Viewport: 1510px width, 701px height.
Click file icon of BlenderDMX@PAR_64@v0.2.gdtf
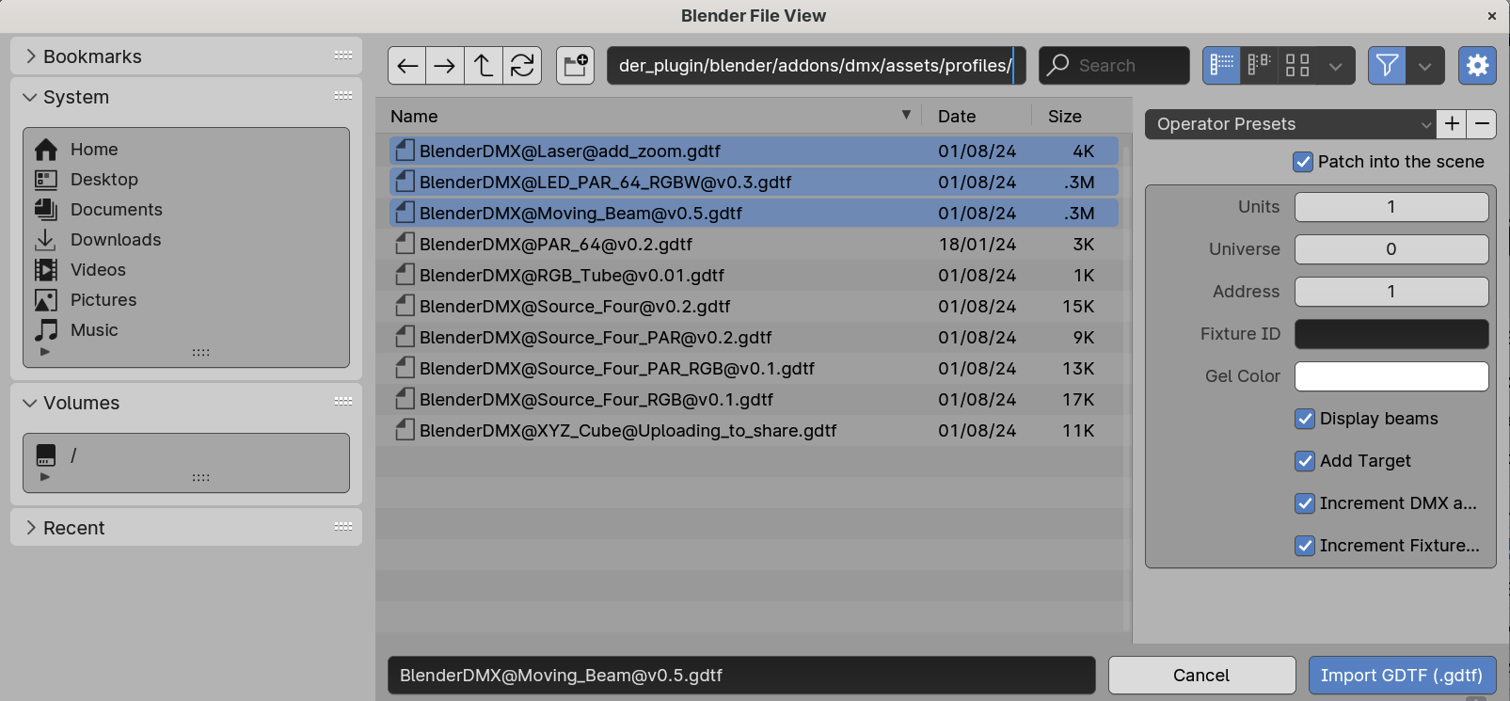coord(405,244)
